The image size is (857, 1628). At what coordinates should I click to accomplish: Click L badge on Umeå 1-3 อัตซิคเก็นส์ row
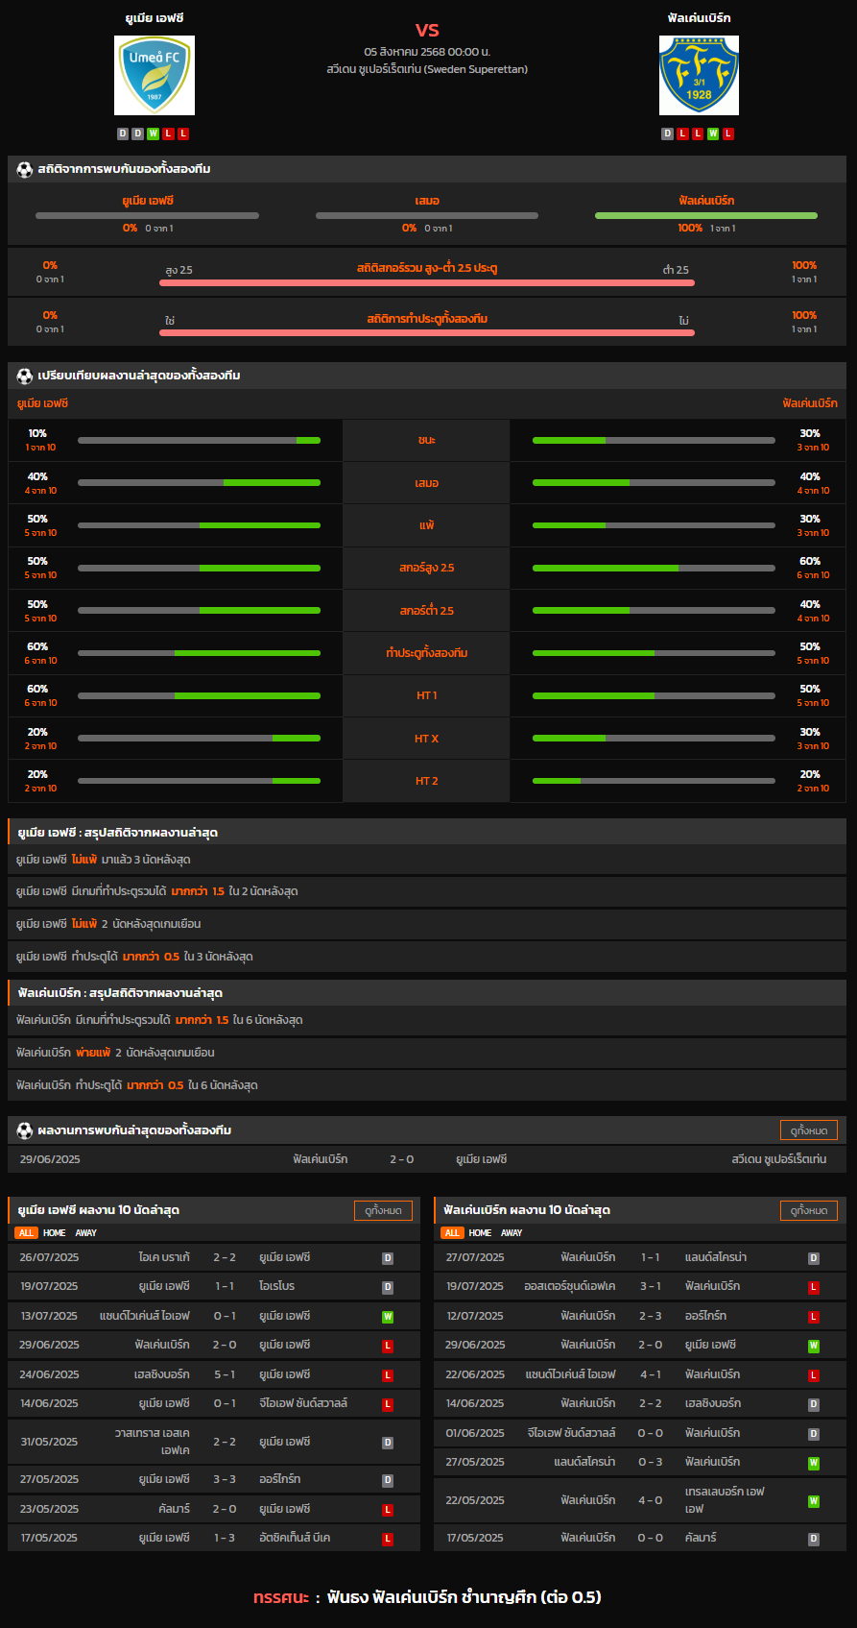[x=388, y=1539]
